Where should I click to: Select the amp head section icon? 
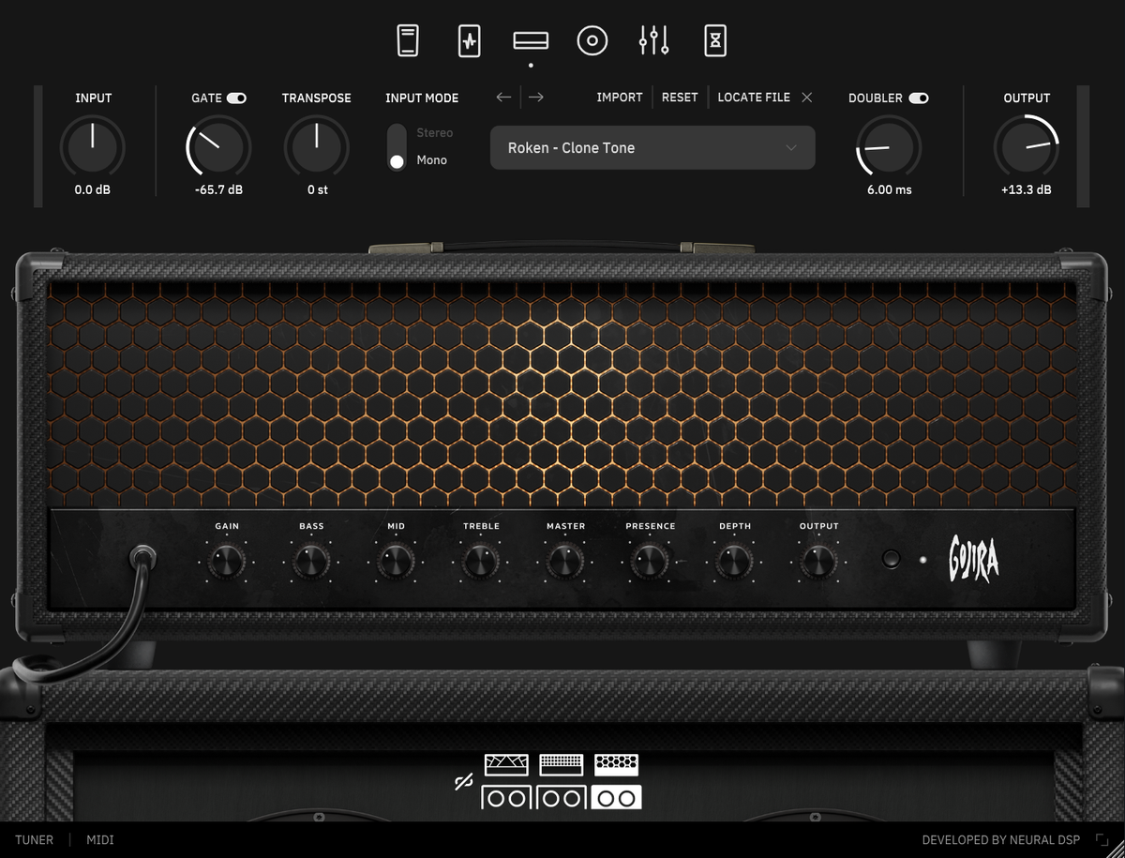[531, 40]
